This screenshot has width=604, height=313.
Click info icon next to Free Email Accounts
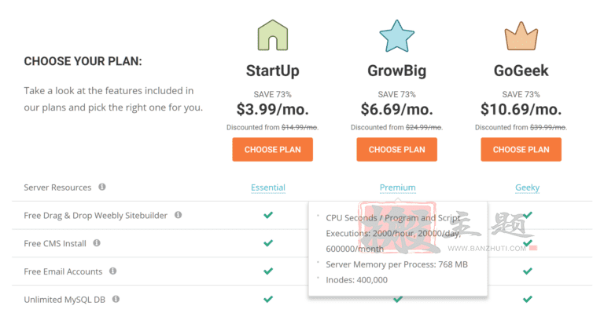point(113,271)
